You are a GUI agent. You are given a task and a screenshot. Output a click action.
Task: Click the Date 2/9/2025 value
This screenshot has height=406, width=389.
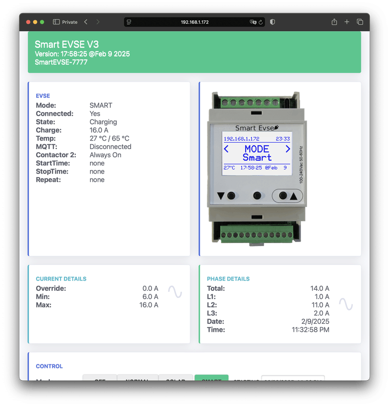tap(315, 322)
